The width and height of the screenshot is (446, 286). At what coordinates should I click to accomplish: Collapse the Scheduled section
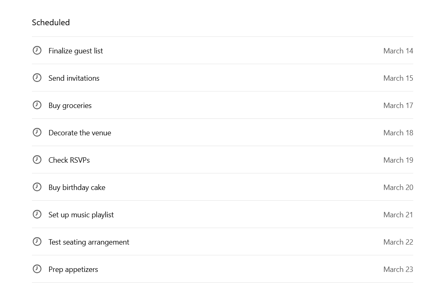click(51, 22)
